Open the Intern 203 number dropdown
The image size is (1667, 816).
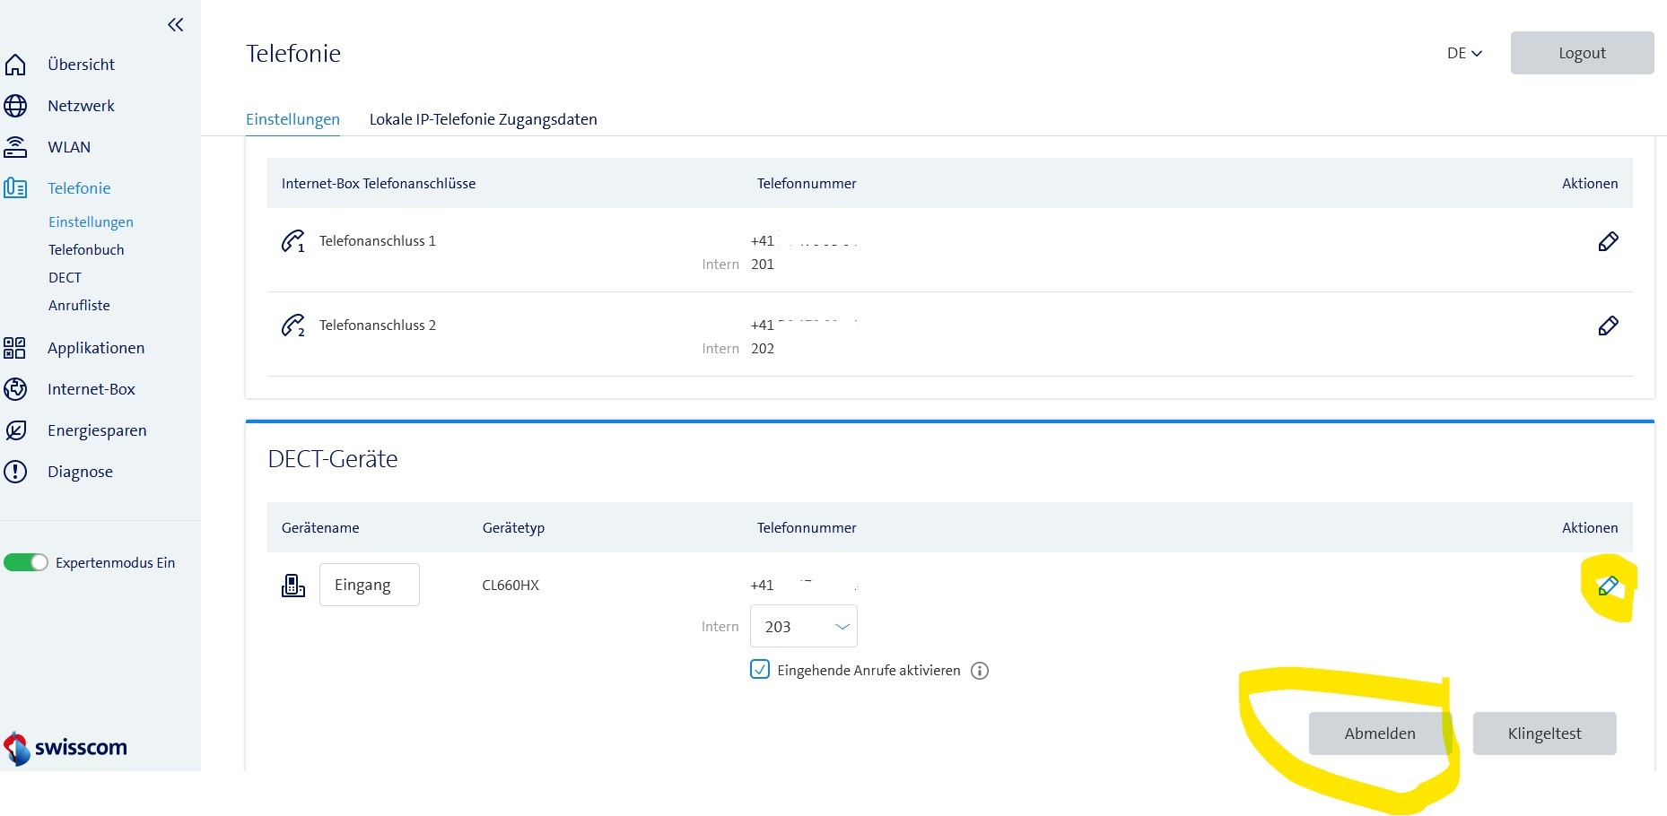803,627
